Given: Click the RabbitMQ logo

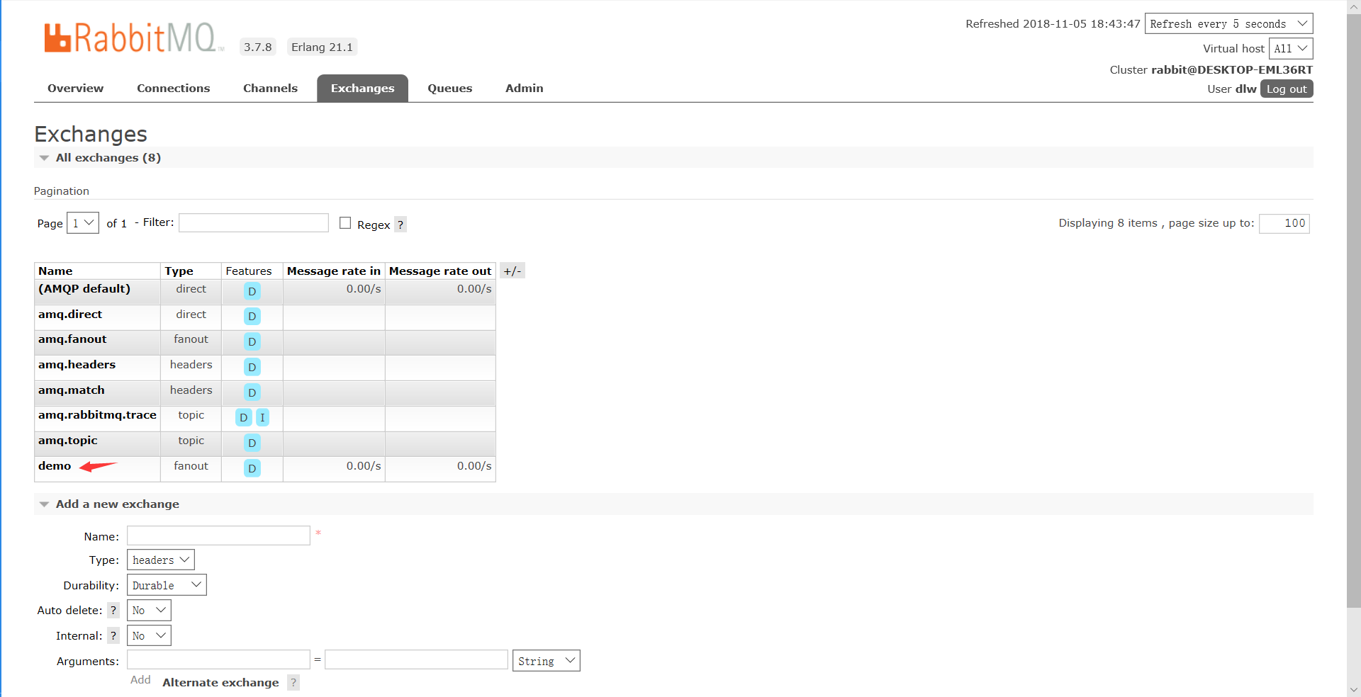Looking at the screenshot, I should coord(134,38).
